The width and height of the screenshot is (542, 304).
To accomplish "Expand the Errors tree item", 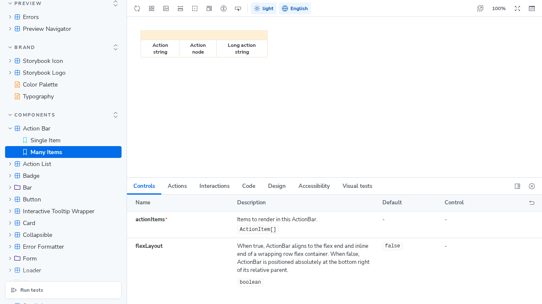I will click(63, 17).
